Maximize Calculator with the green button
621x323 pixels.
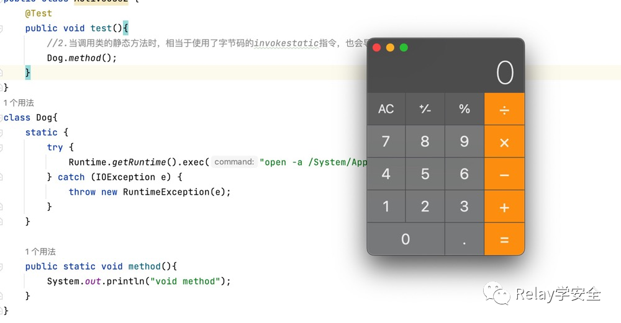(x=404, y=48)
